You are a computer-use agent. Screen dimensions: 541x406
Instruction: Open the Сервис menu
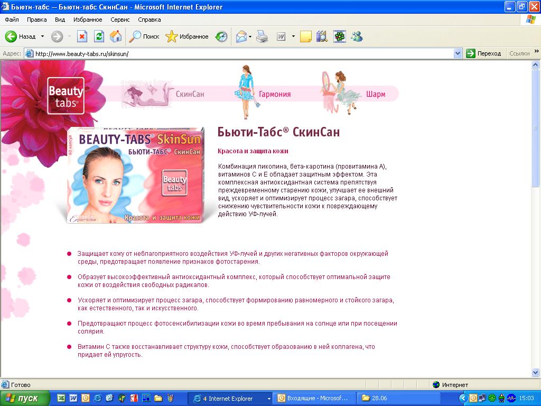120,20
